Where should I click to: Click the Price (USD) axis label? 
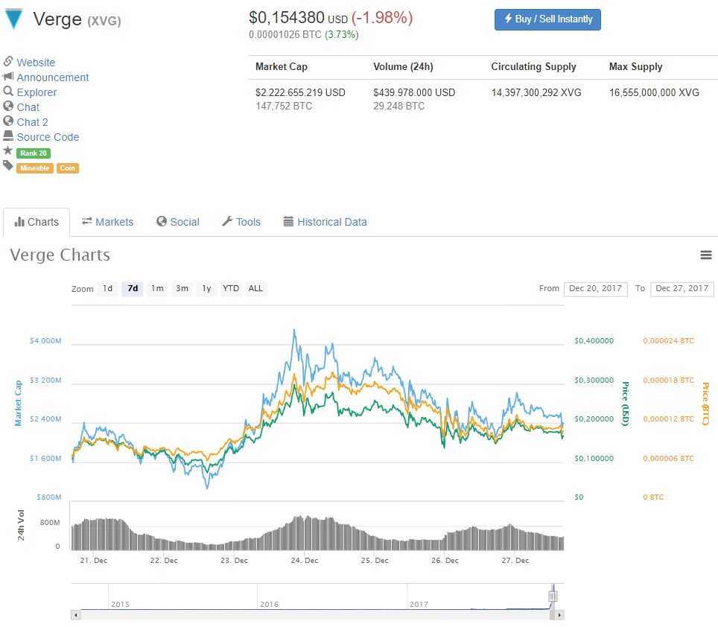[x=625, y=404]
